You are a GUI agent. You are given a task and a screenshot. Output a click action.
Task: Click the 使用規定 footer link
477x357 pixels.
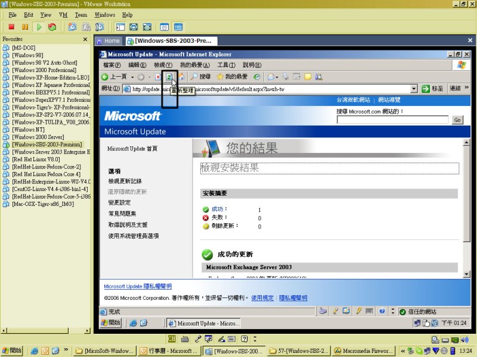point(262,298)
